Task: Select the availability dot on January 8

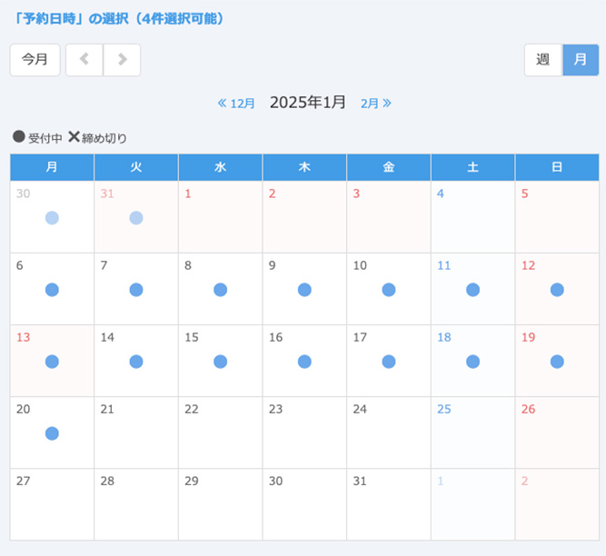Action: coord(220,290)
